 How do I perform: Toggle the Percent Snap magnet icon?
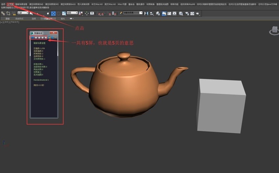(110, 14)
